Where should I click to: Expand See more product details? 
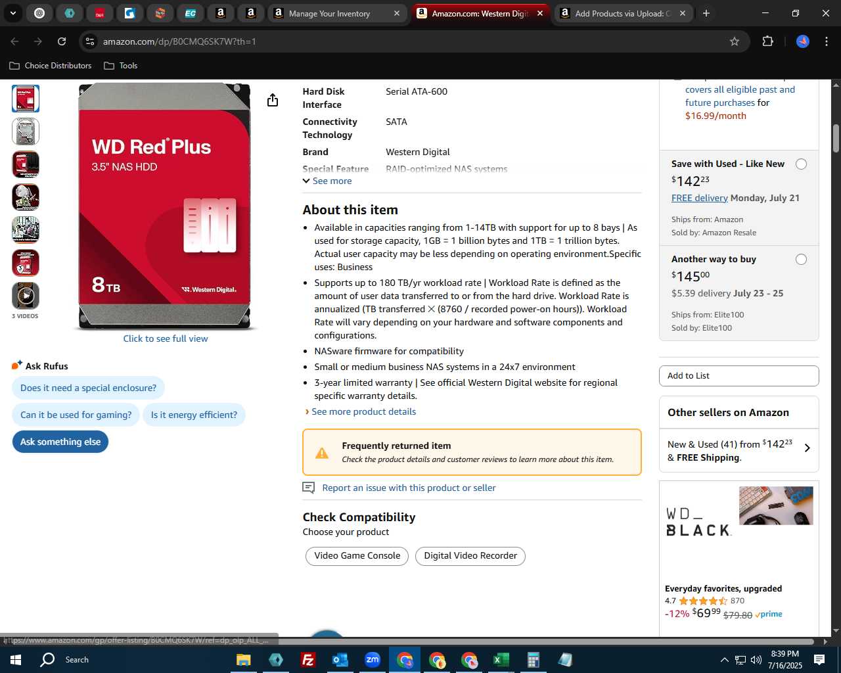(x=363, y=411)
